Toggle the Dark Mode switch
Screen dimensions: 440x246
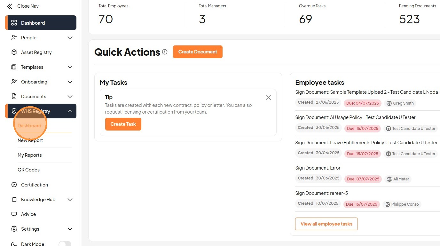coord(65,244)
